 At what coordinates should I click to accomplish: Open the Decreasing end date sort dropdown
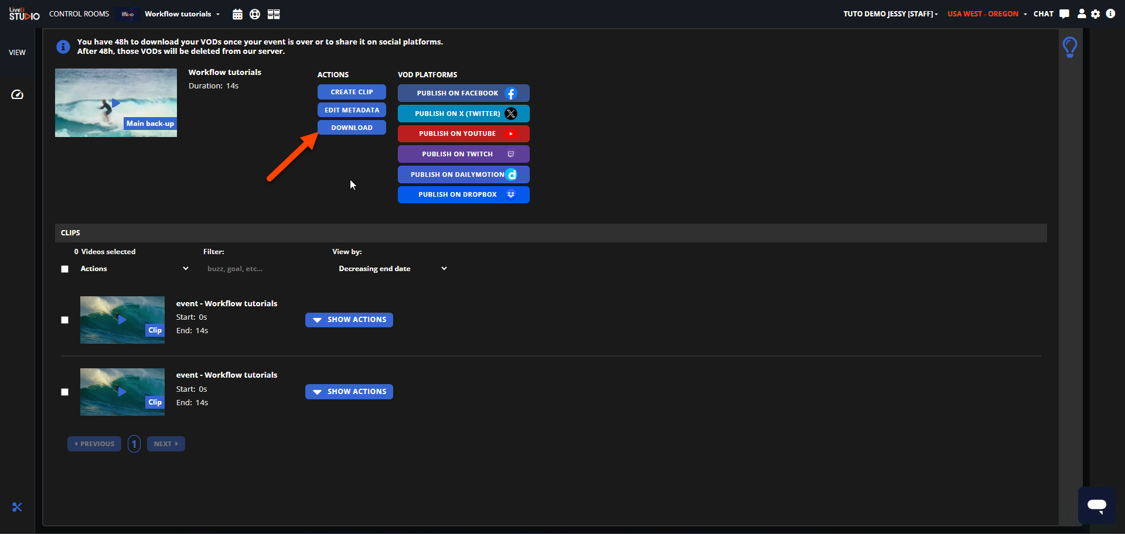pos(392,269)
